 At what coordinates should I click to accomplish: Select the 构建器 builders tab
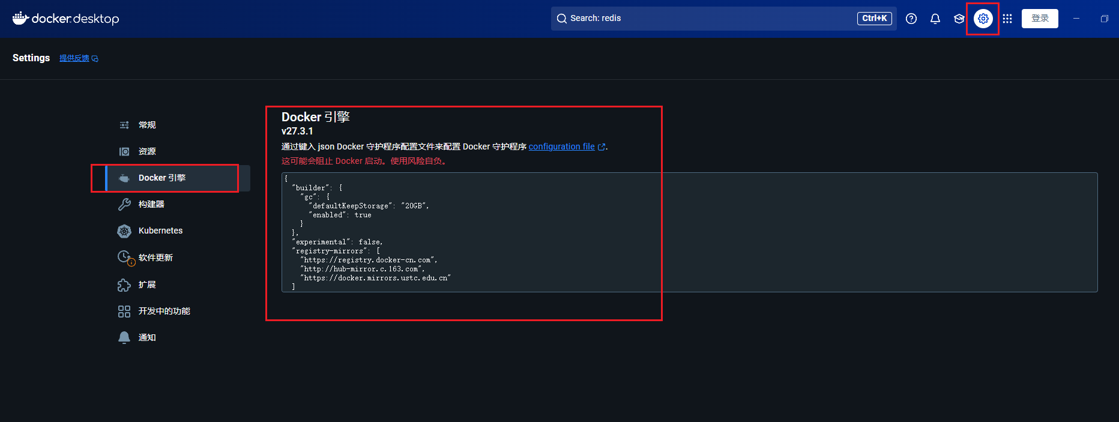[x=177, y=204]
